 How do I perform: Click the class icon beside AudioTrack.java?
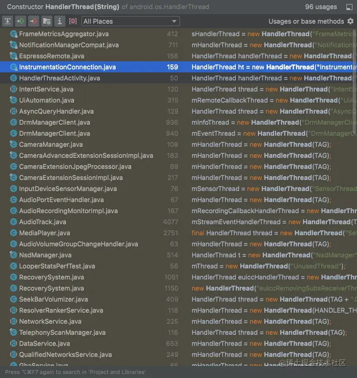(x=14, y=222)
